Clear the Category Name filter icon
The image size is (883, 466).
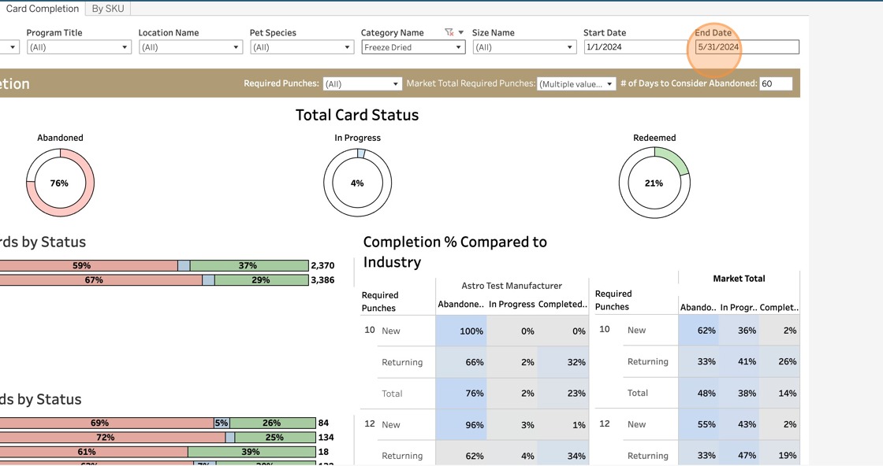(449, 33)
